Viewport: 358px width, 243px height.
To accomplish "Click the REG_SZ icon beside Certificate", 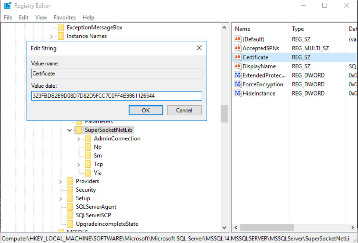I will coord(237,57).
